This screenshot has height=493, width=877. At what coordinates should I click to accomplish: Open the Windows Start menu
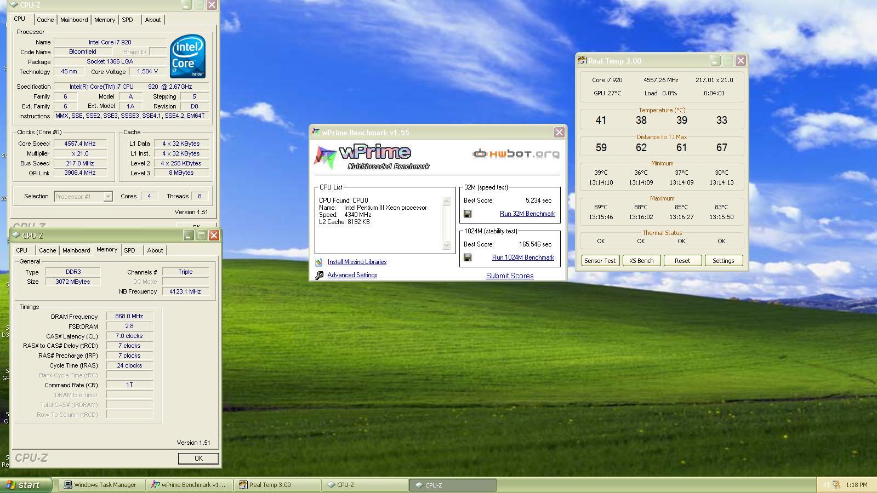pyautogui.click(x=26, y=485)
